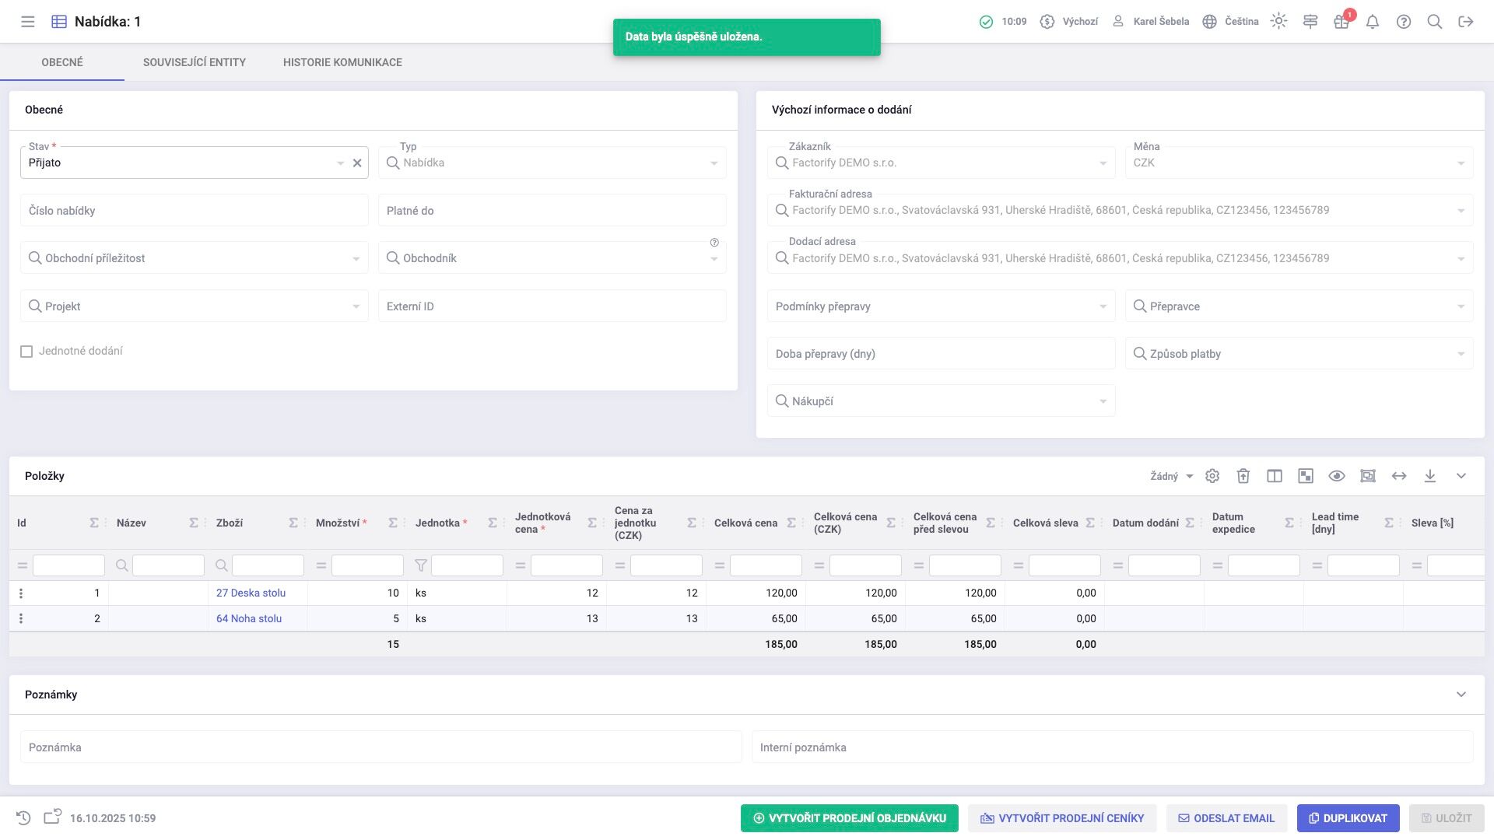Click Vytvořit prodejní objednávku button
Screen dimensions: 1494x840
coord(849,818)
